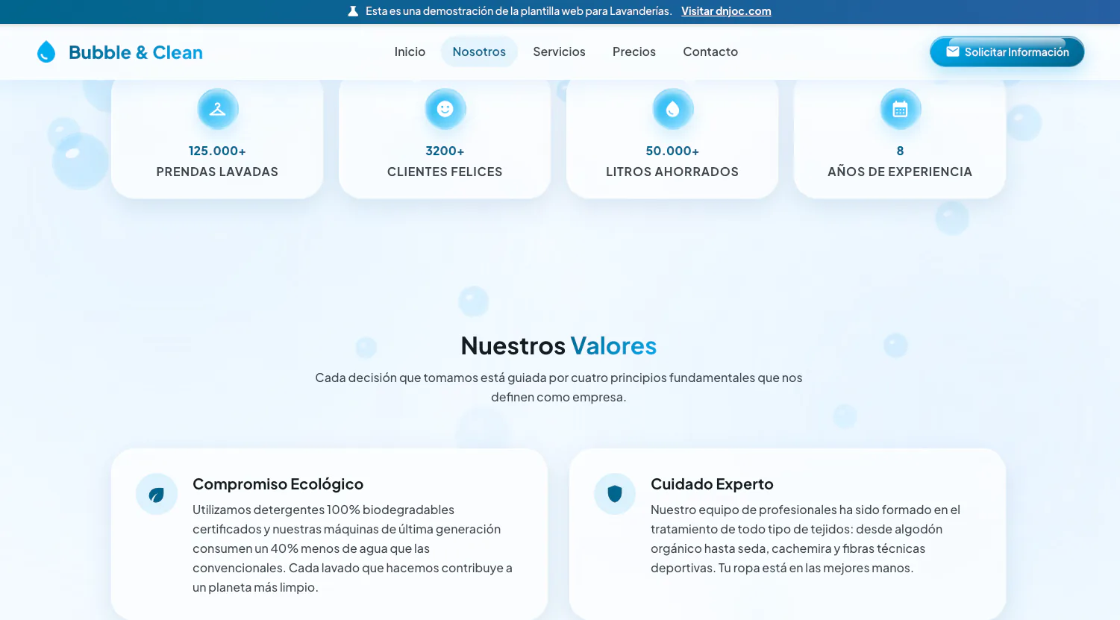Open the Precios navigation link

tap(634, 51)
